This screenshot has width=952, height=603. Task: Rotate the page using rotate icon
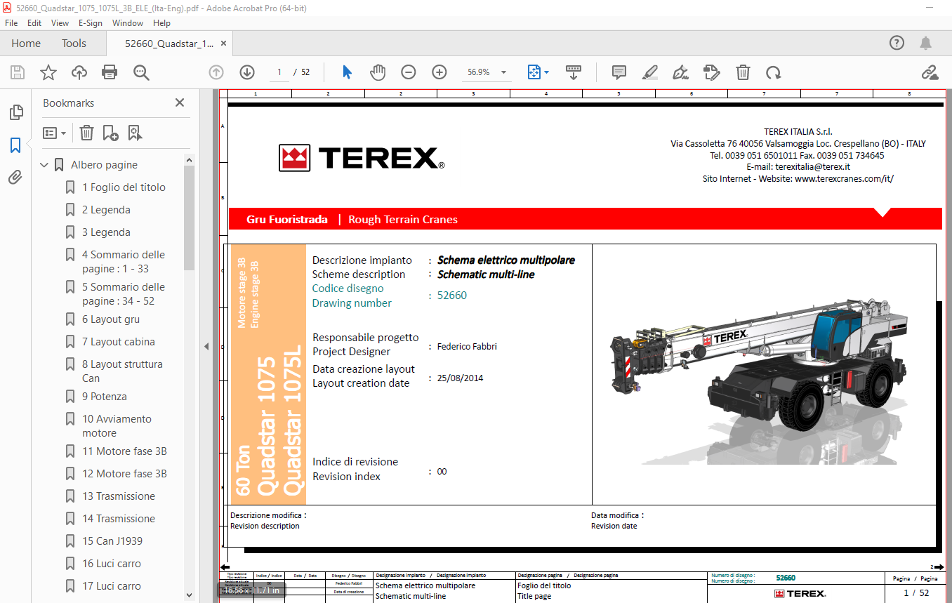774,72
